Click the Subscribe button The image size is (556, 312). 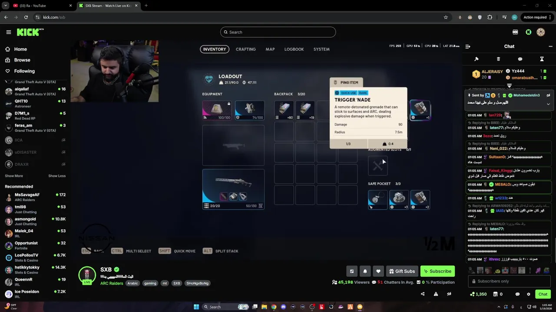437,271
